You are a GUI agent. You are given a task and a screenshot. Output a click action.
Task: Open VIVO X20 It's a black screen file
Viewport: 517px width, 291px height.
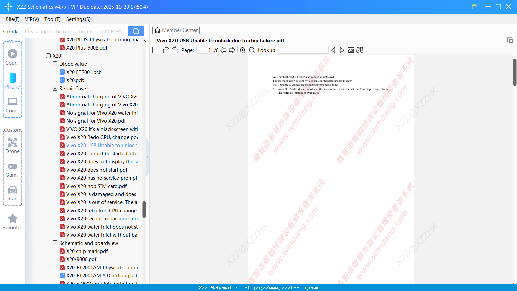click(99, 129)
